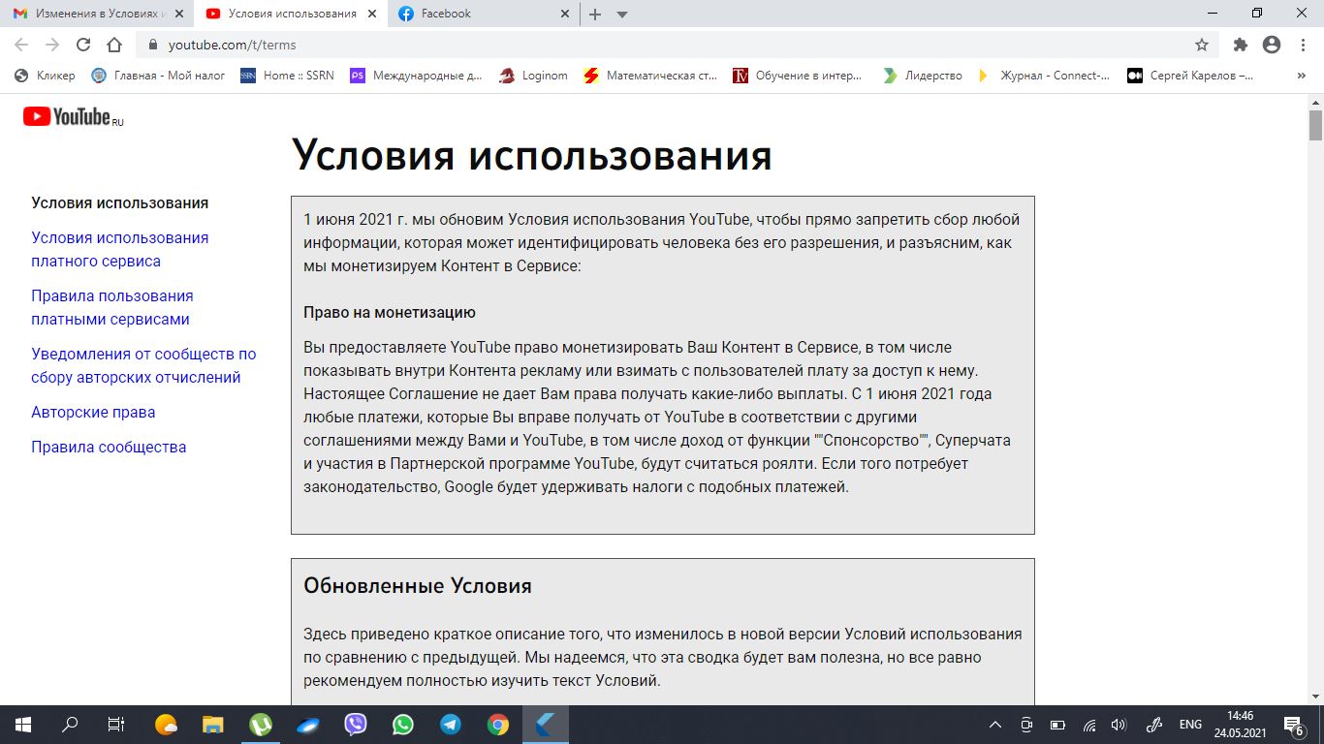Image resolution: width=1324 pixels, height=744 pixels.
Task: Show hidden tray icons chevron
Action: tap(995, 725)
